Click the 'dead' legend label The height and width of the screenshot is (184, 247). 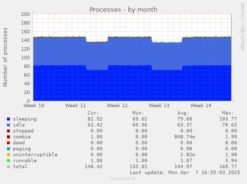tap(19, 143)
